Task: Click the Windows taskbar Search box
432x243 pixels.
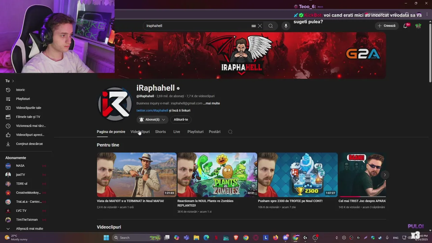Action: (x=137, y=238)
